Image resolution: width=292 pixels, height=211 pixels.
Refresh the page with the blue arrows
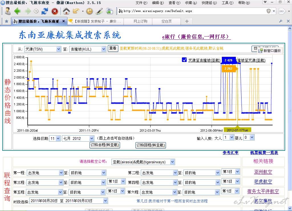pos(45,11)
